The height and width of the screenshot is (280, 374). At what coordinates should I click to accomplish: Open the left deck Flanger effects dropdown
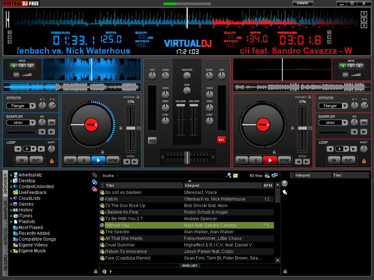click(x=33, y=106)
